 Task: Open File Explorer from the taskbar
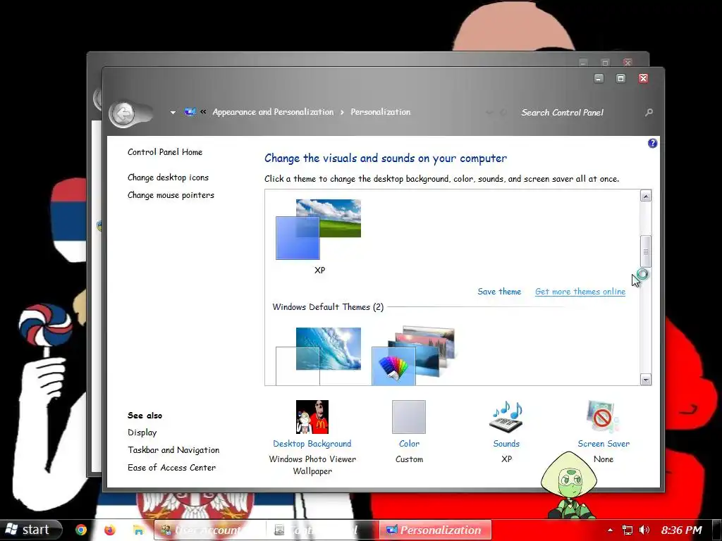coord(138,530)
